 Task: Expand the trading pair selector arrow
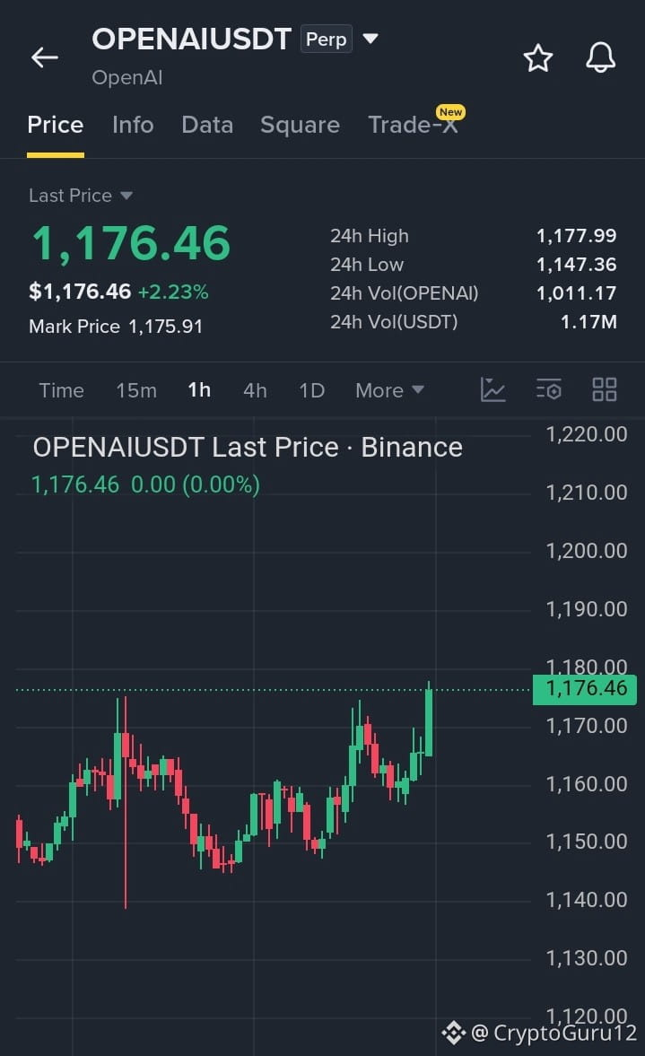pos(370,39)
